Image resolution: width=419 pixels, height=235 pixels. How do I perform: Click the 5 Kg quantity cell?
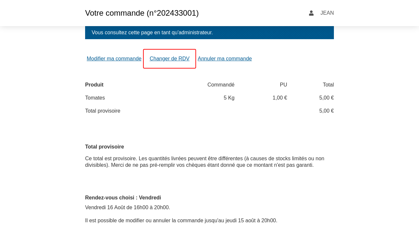pyautogui.click(x=229, y=98)
